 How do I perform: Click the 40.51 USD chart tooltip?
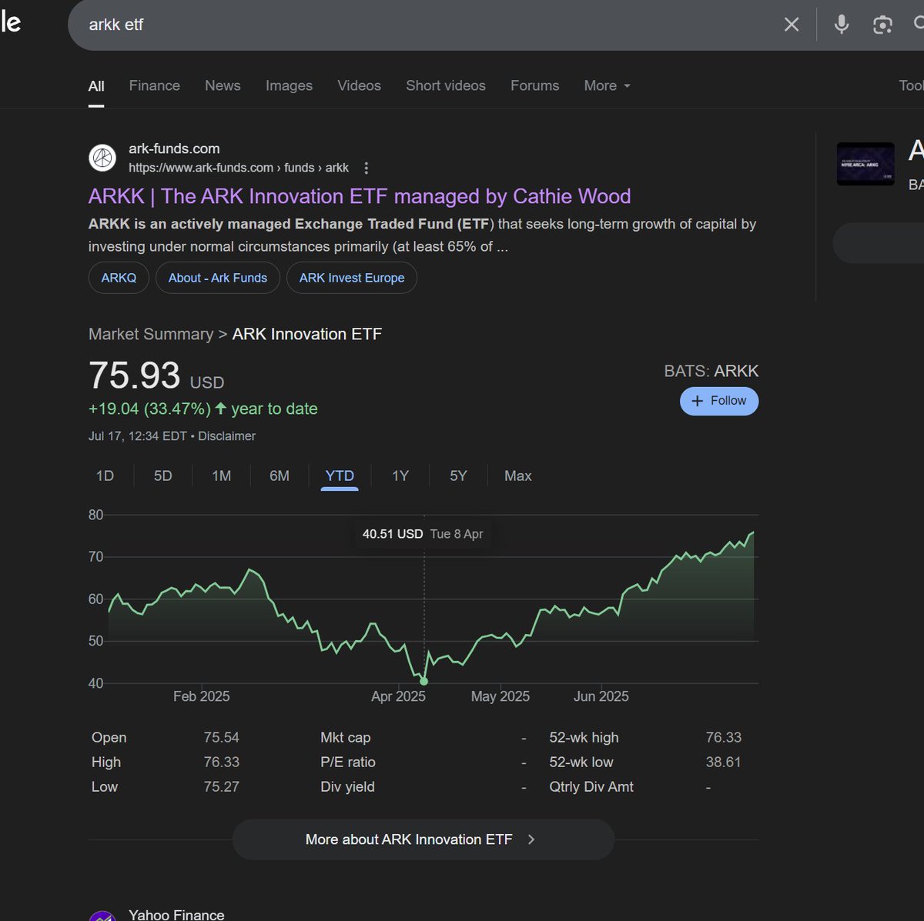click(x=423, y=534)
